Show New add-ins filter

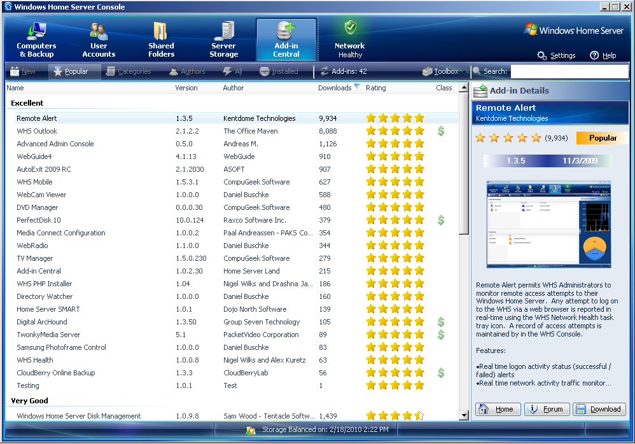tap(23, 72)
